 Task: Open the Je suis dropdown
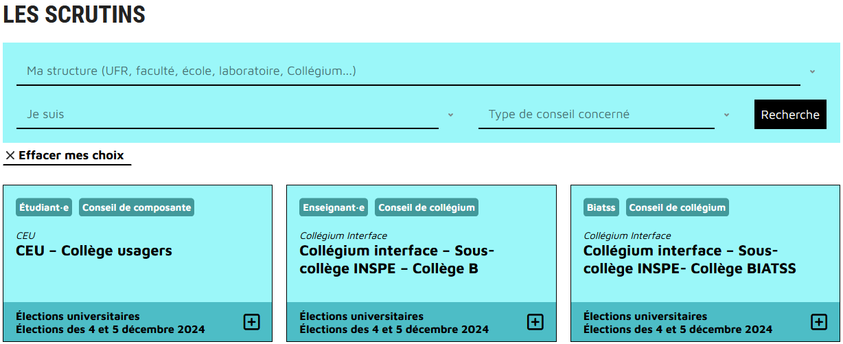227,115
